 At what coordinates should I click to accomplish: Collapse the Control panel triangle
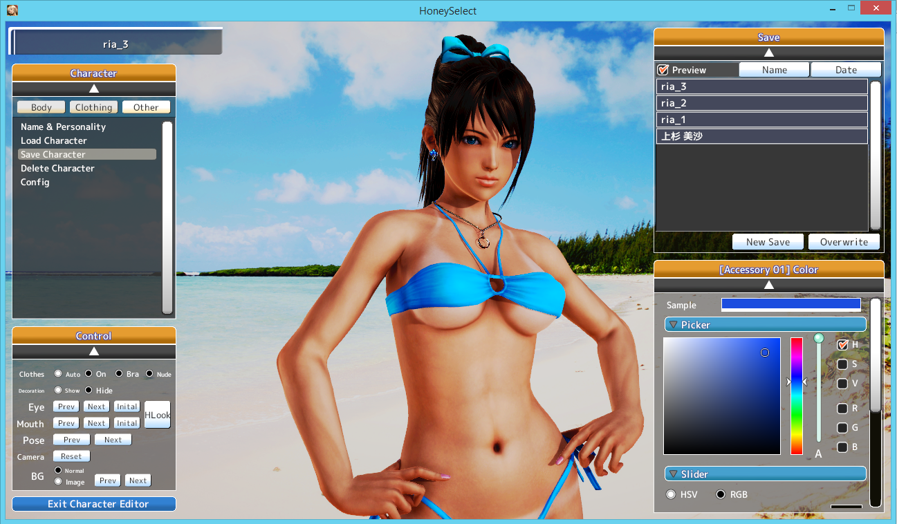[x=94, y=351]
